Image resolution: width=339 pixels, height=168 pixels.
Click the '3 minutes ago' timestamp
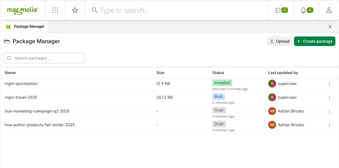tap(223, 130)
